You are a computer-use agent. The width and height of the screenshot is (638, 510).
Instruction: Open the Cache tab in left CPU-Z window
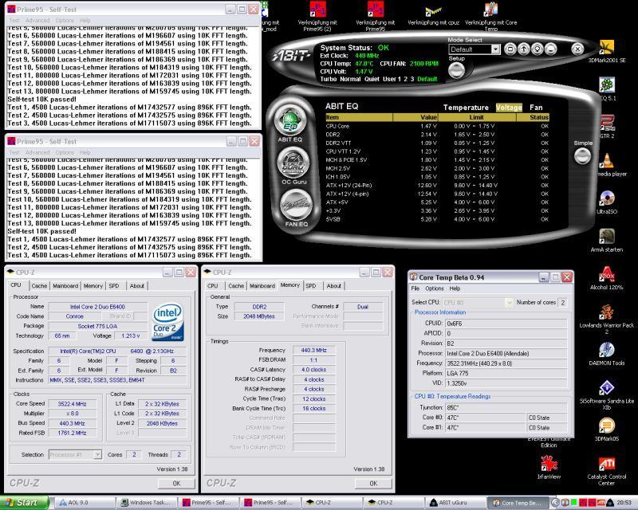pos(39,286)
